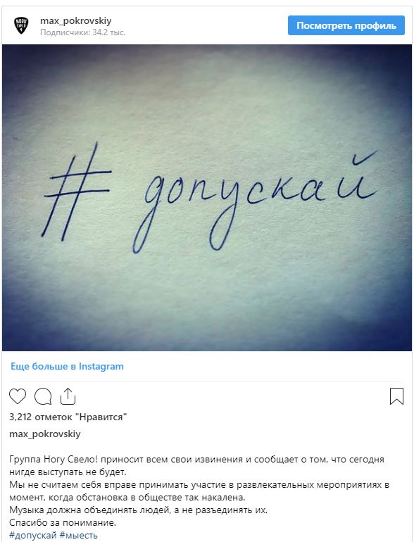Click the caption line starting Музыка должна объединять
414x542 pixels.
click(138, 510)
